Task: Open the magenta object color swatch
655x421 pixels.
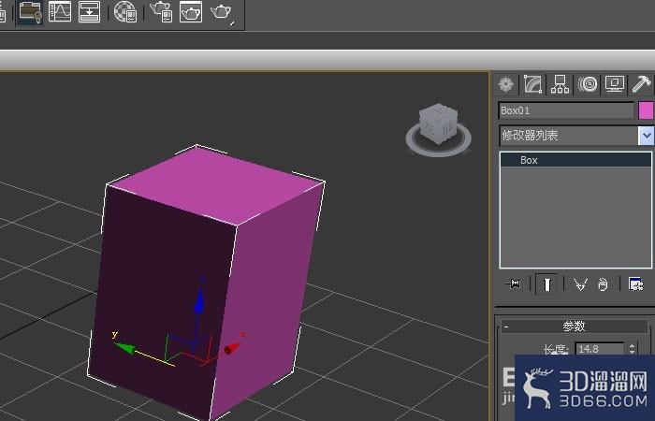Action: pos(646,110)
